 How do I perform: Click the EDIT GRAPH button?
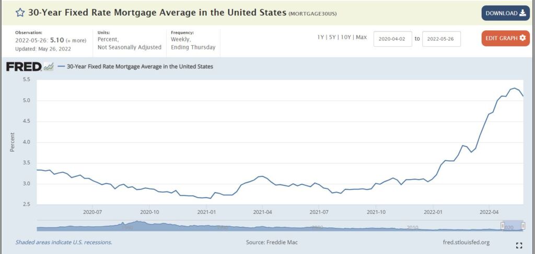click(x=505, y=38)
